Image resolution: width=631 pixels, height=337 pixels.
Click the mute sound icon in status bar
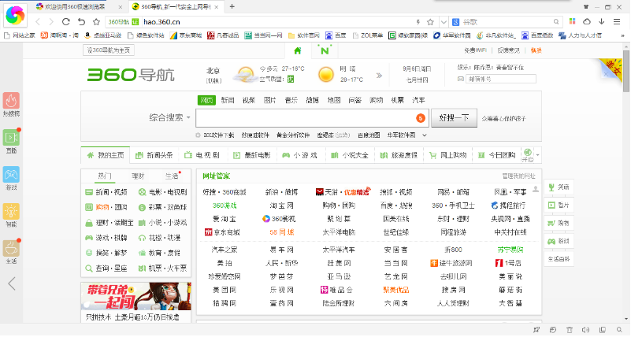pyautogui.click(x=584, y=329)
